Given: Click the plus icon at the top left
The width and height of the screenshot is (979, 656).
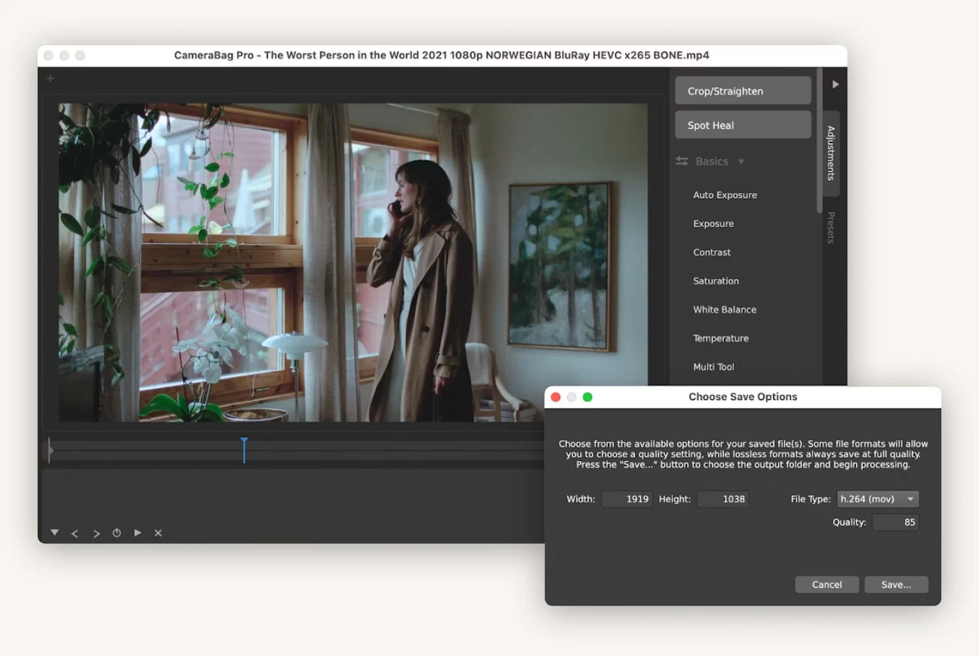Looking at the screenshot, I should (50, 78).
